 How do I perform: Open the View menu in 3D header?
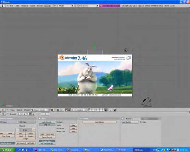(12, 110)
